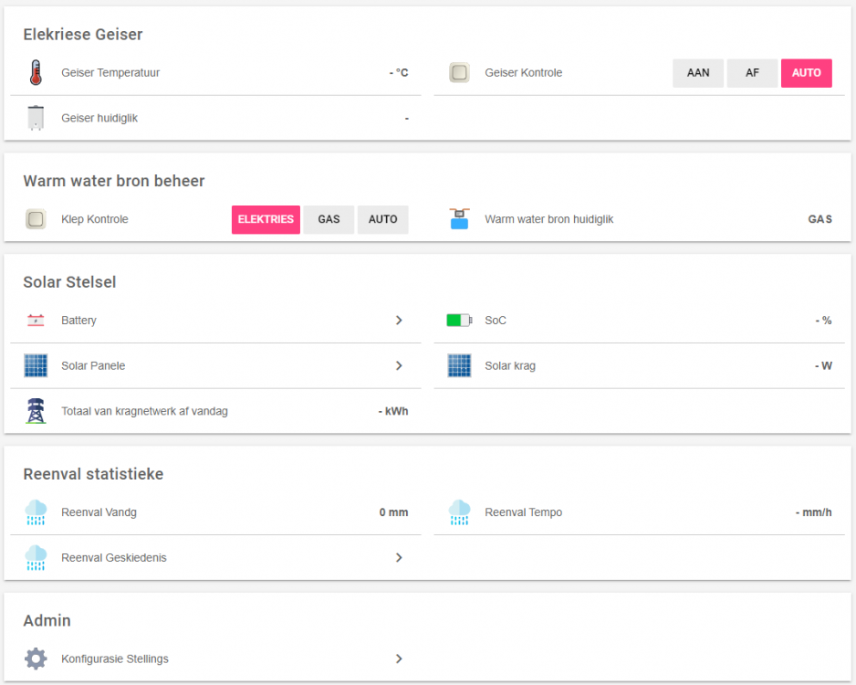Click the Admin section heading

point(47,620)
